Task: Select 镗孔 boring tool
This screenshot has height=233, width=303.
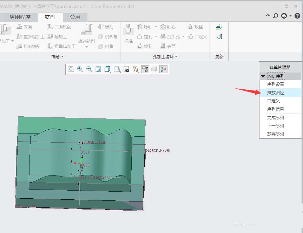Action: coord(145,36)
